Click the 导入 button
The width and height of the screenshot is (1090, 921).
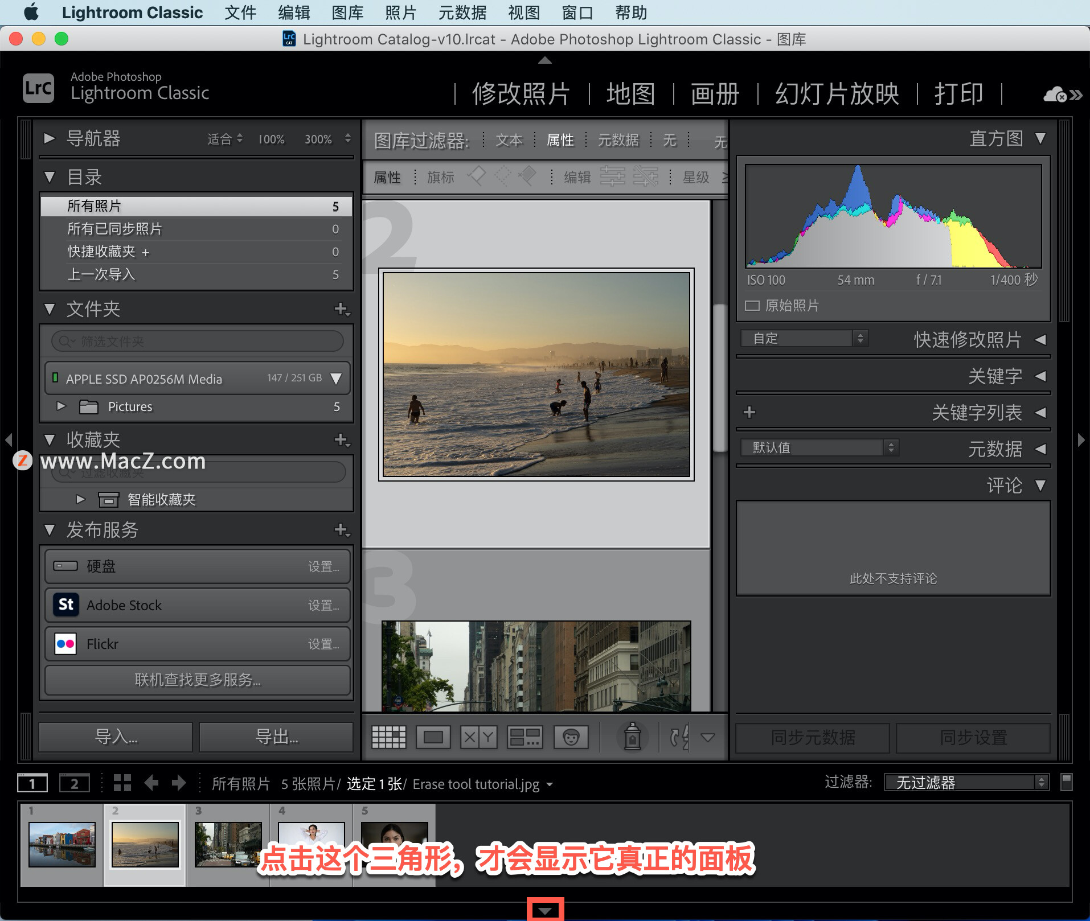tap(116, 737)
